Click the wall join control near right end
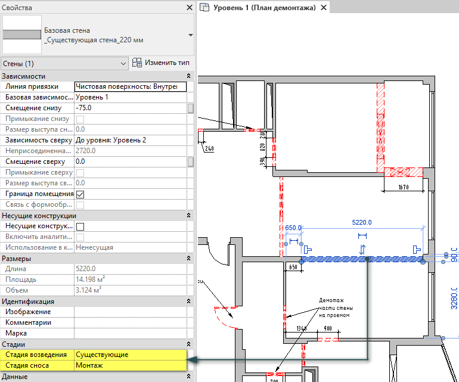459x382 pixels. tap(417, 250)
